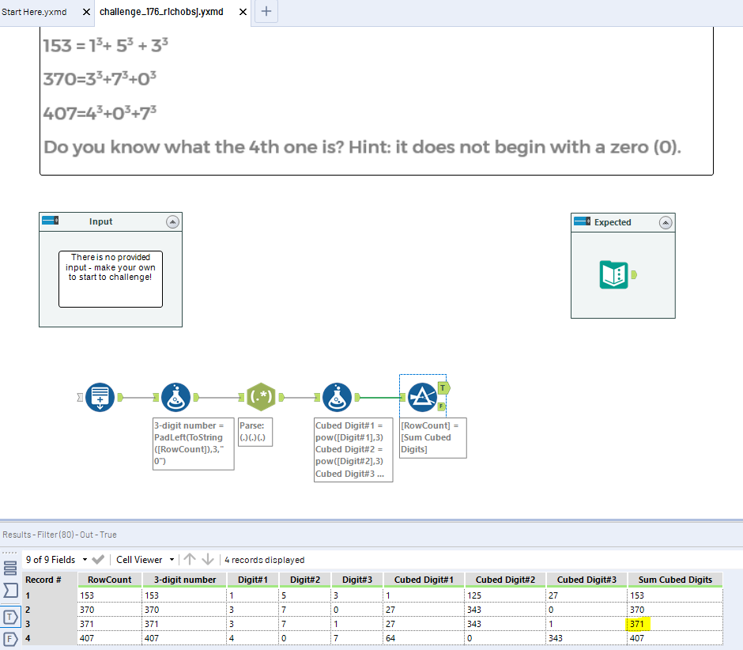Apply field selection with checkmark icon
743x650 pixels.
pyautogui.click(x=98, y=559)
